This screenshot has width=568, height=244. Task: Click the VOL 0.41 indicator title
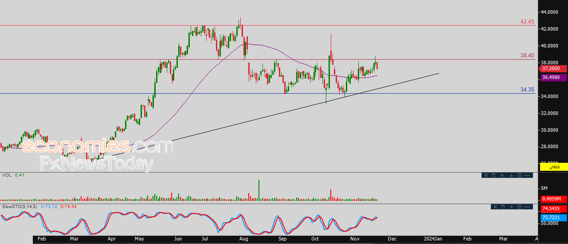tap(13, 175)
